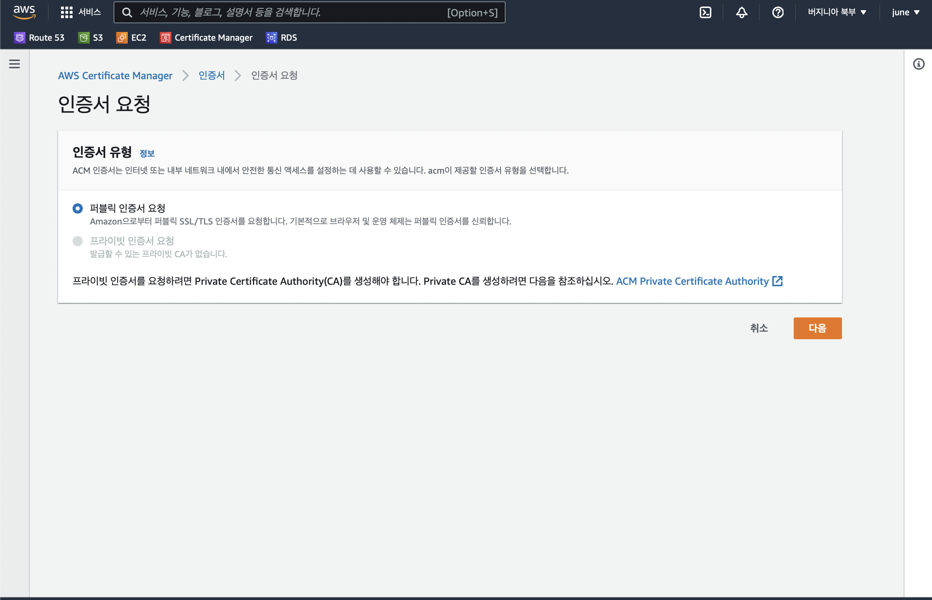Open the june account dropdown
932x600 pixels.
click(x=906, y=12)
